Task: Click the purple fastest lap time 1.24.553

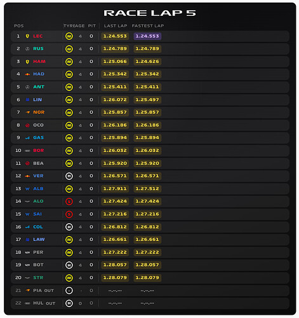Action: click(147, 36)
